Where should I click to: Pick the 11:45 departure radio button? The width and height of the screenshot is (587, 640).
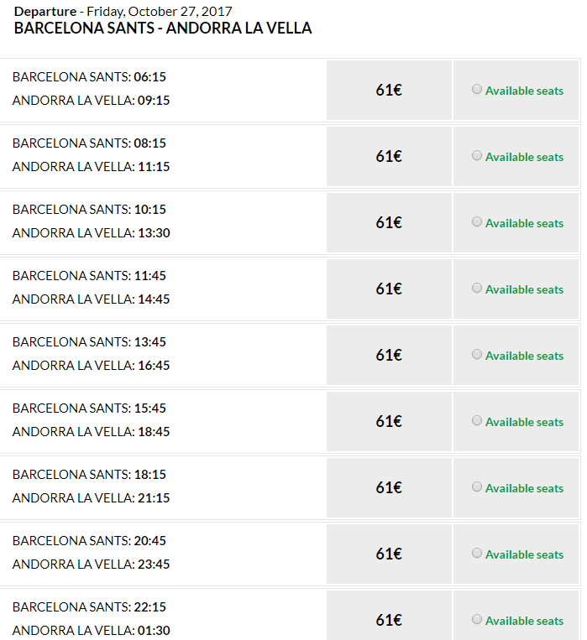(477, 289)
